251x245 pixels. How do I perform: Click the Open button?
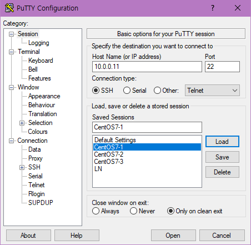point(173,236)
